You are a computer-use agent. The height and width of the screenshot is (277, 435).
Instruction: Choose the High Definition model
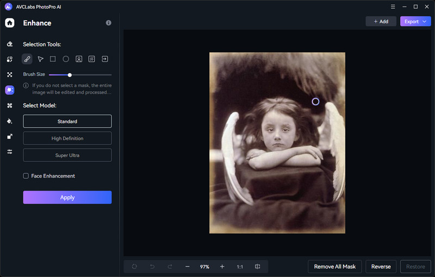pos(67,138)
